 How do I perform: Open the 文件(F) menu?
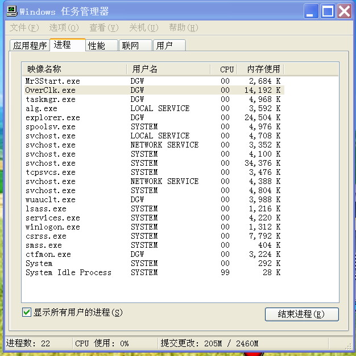click(x=24, y=27)
